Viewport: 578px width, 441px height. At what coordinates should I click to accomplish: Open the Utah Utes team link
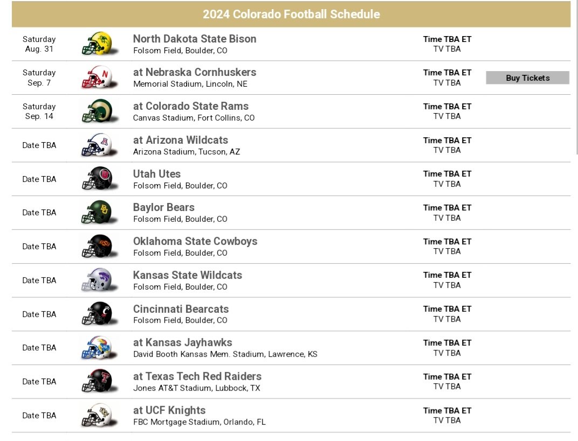coord(157,174)
